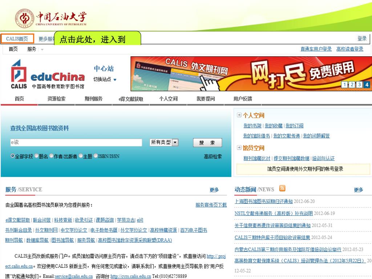Go to the 期刊服务 navigation tab
This screenshot has height=279, width=372.
[x=94, y=99]
